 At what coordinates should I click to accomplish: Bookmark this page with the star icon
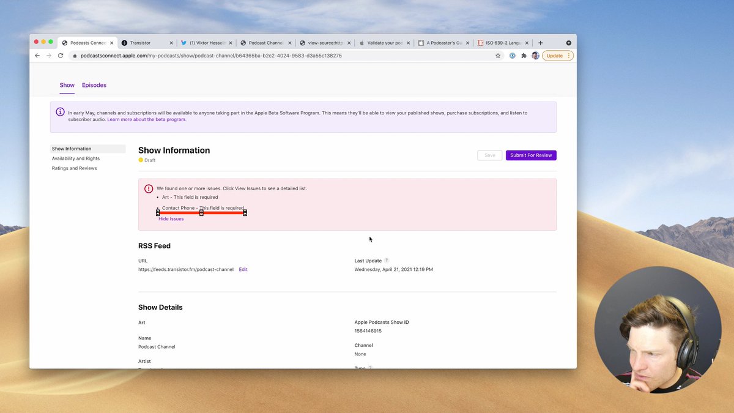click(498, 56)
